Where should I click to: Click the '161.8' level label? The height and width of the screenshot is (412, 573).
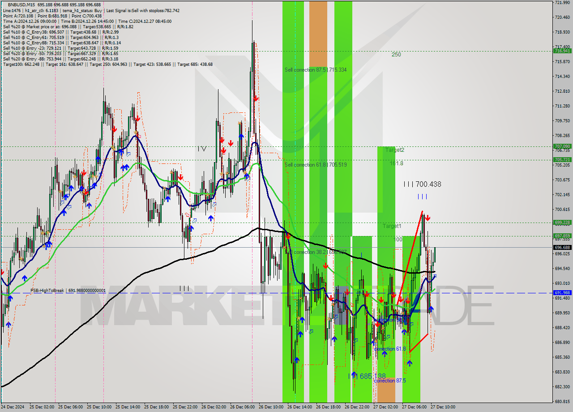pos(396,163)
